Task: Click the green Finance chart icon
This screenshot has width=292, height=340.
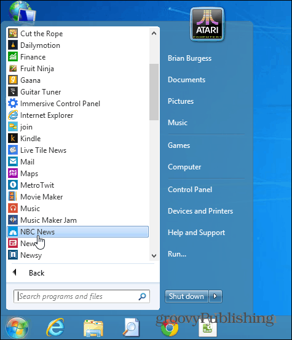Action: [13, 57]
